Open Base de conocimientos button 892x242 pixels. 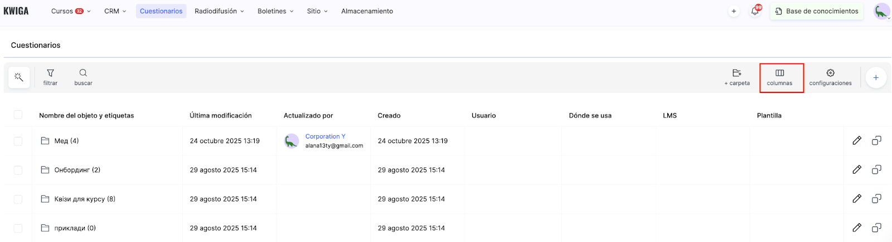click(x=817, y=11)
